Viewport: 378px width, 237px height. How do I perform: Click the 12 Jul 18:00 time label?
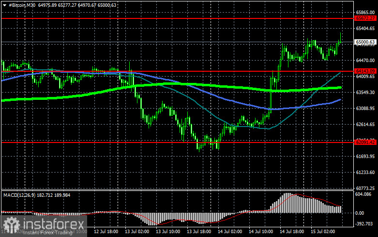click(x=106, y=232)
